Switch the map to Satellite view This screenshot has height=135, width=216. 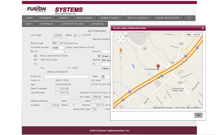coord(197,34)
